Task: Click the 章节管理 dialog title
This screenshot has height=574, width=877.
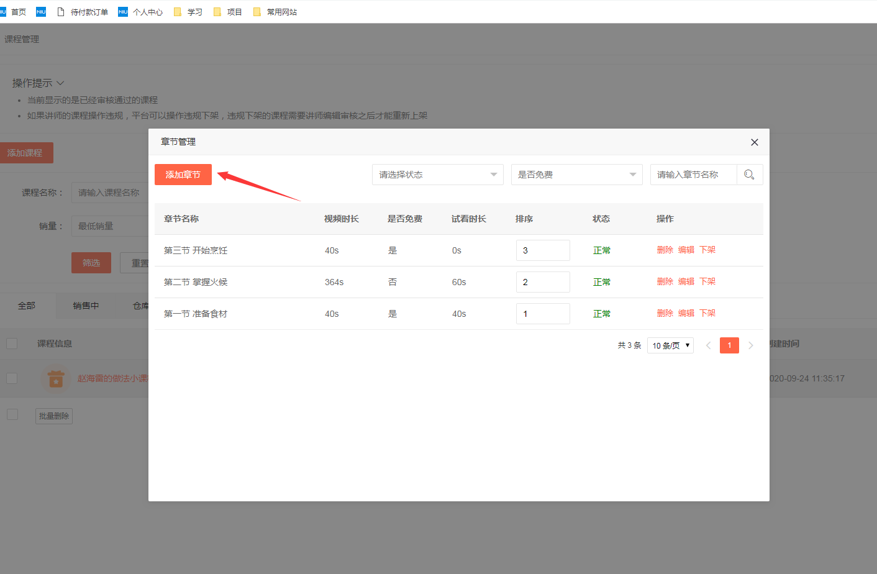Action: [x=178, y=142]
